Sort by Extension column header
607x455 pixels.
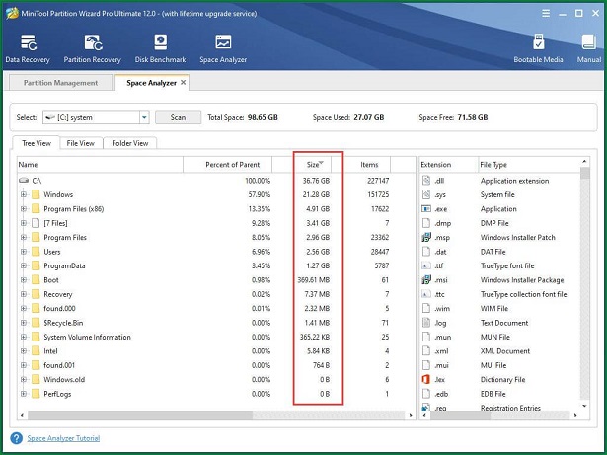(449, 165)
